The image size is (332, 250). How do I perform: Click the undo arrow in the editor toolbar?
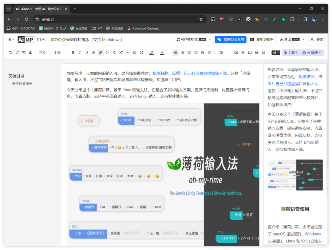point(10,53)
